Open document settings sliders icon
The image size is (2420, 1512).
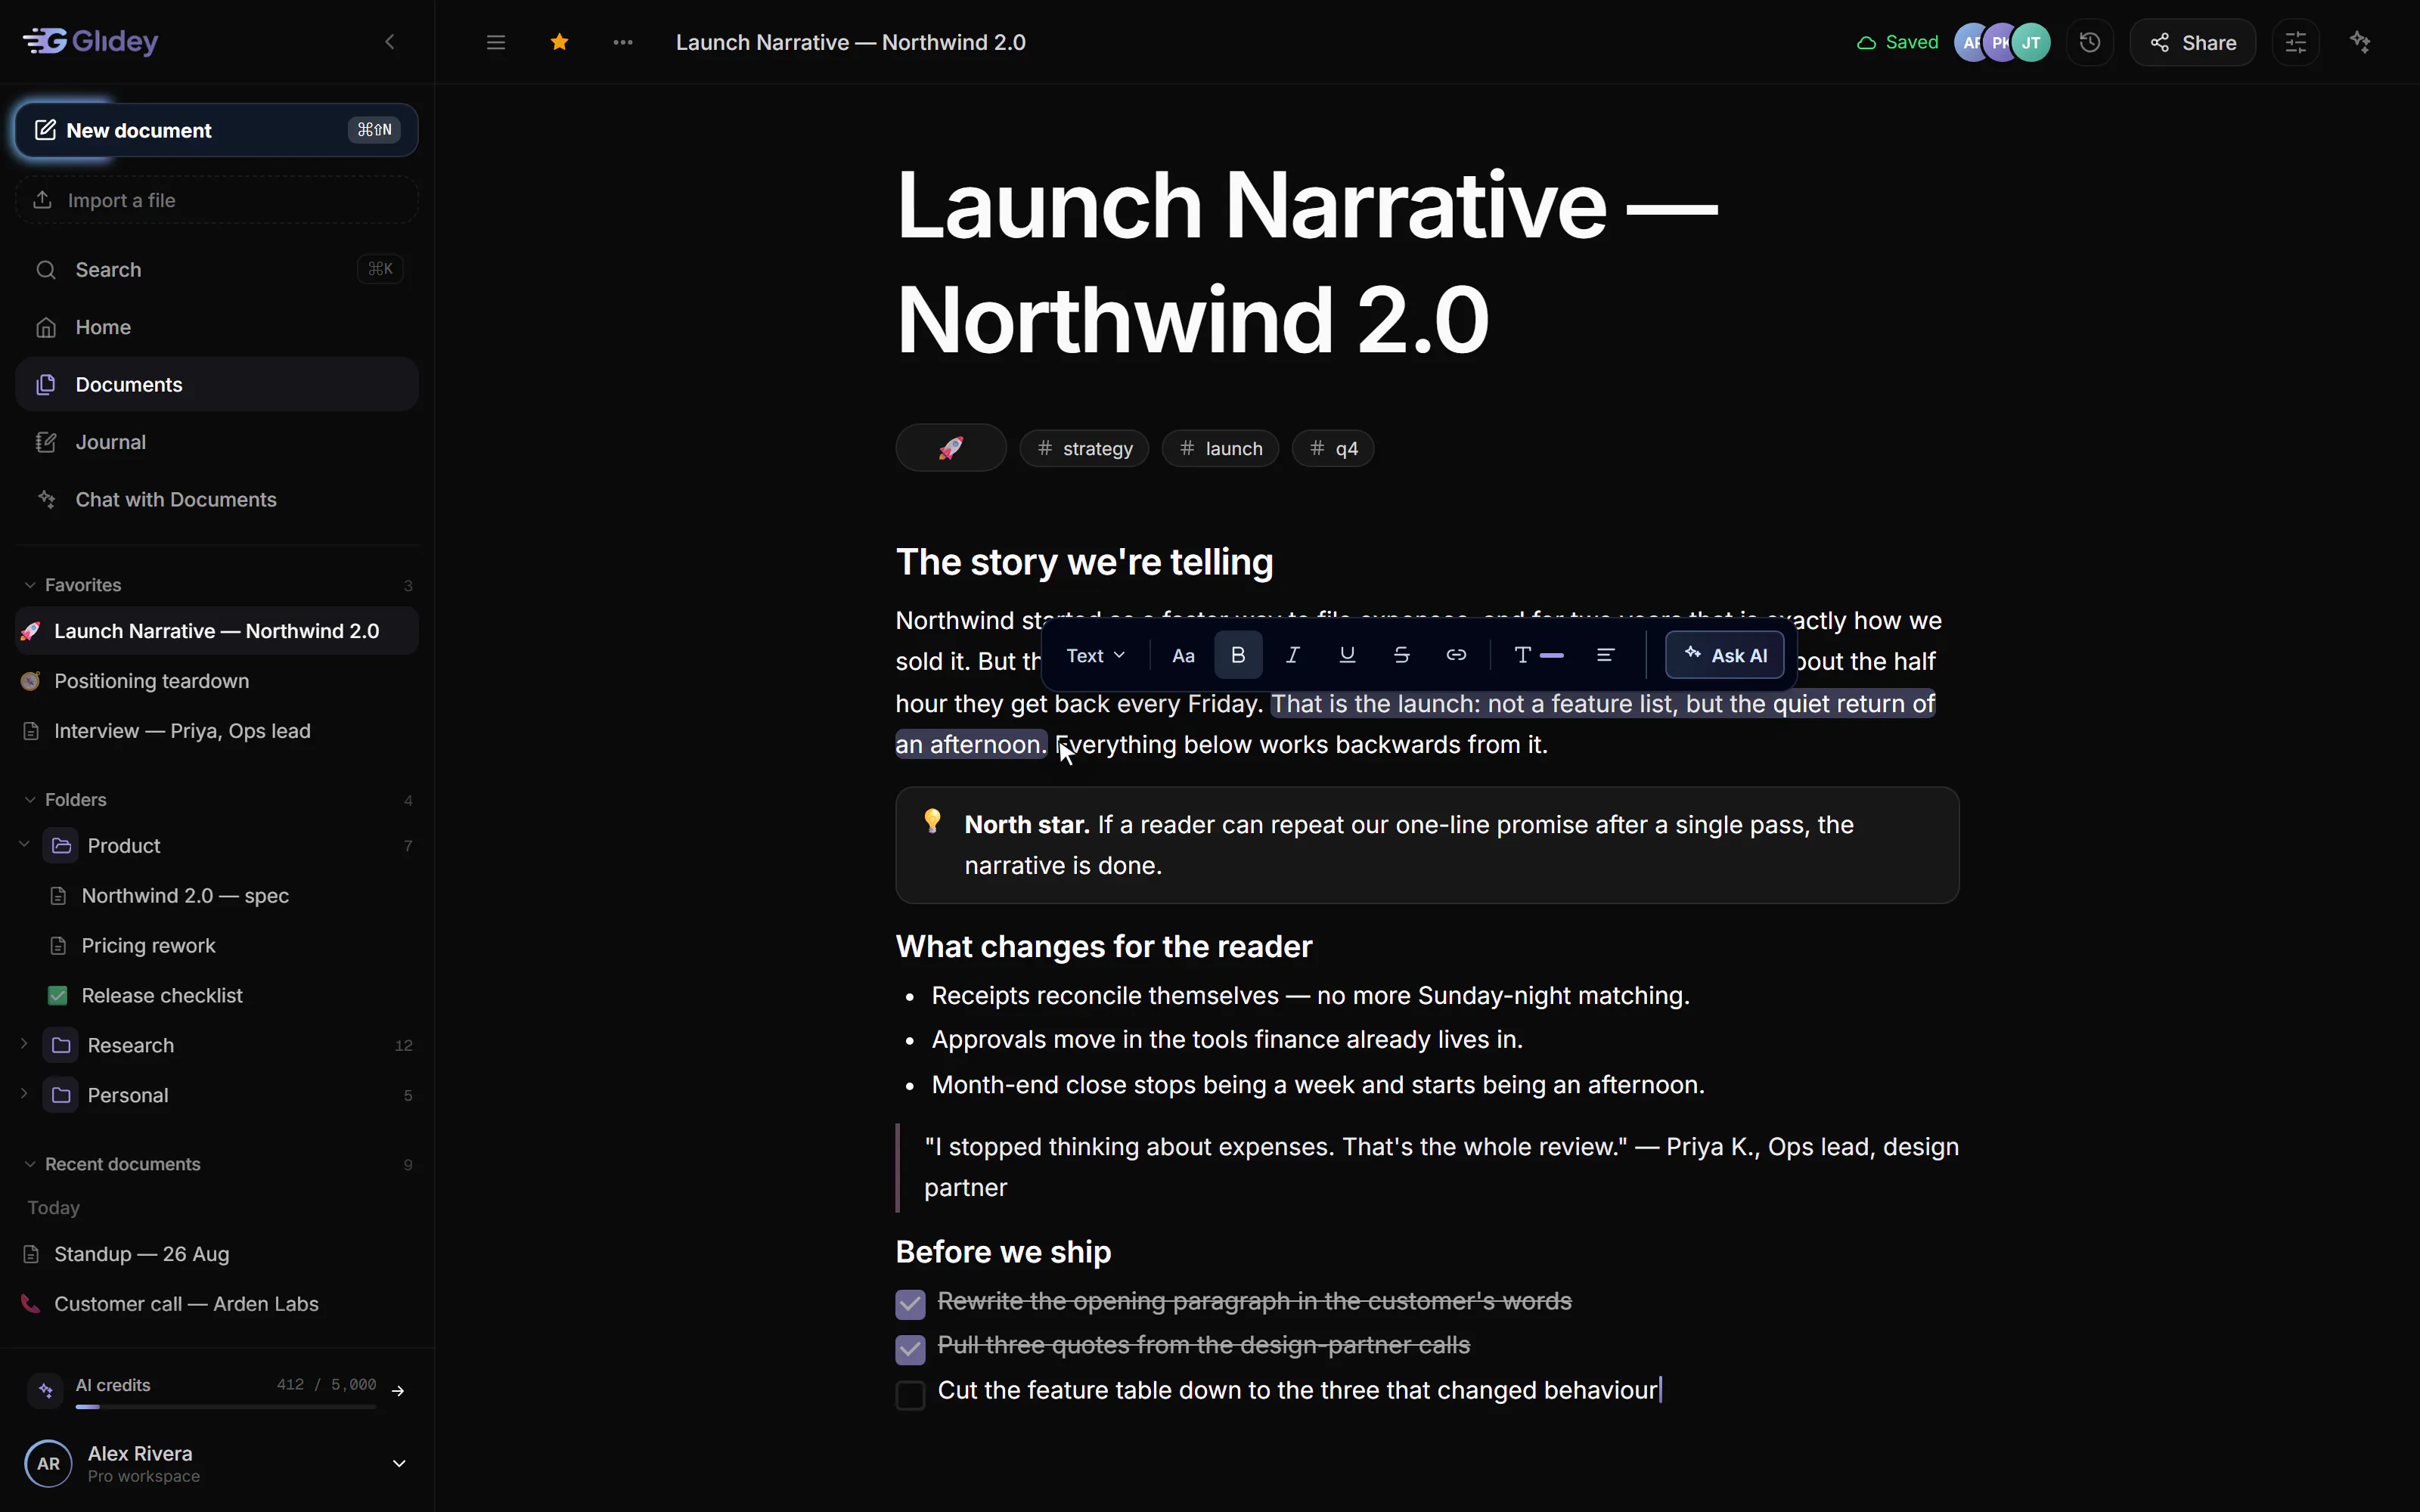click(2296, 42)
